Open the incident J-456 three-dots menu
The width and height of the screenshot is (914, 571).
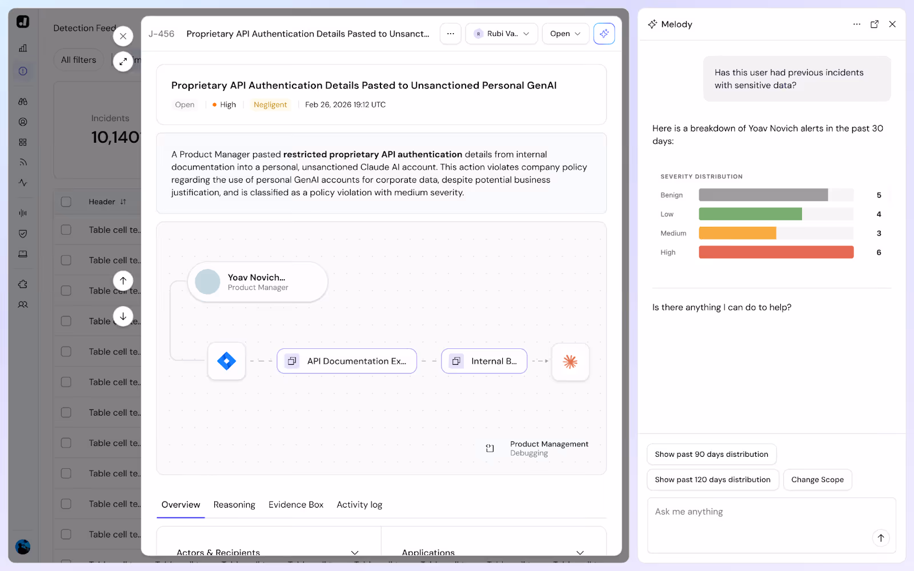451,34
